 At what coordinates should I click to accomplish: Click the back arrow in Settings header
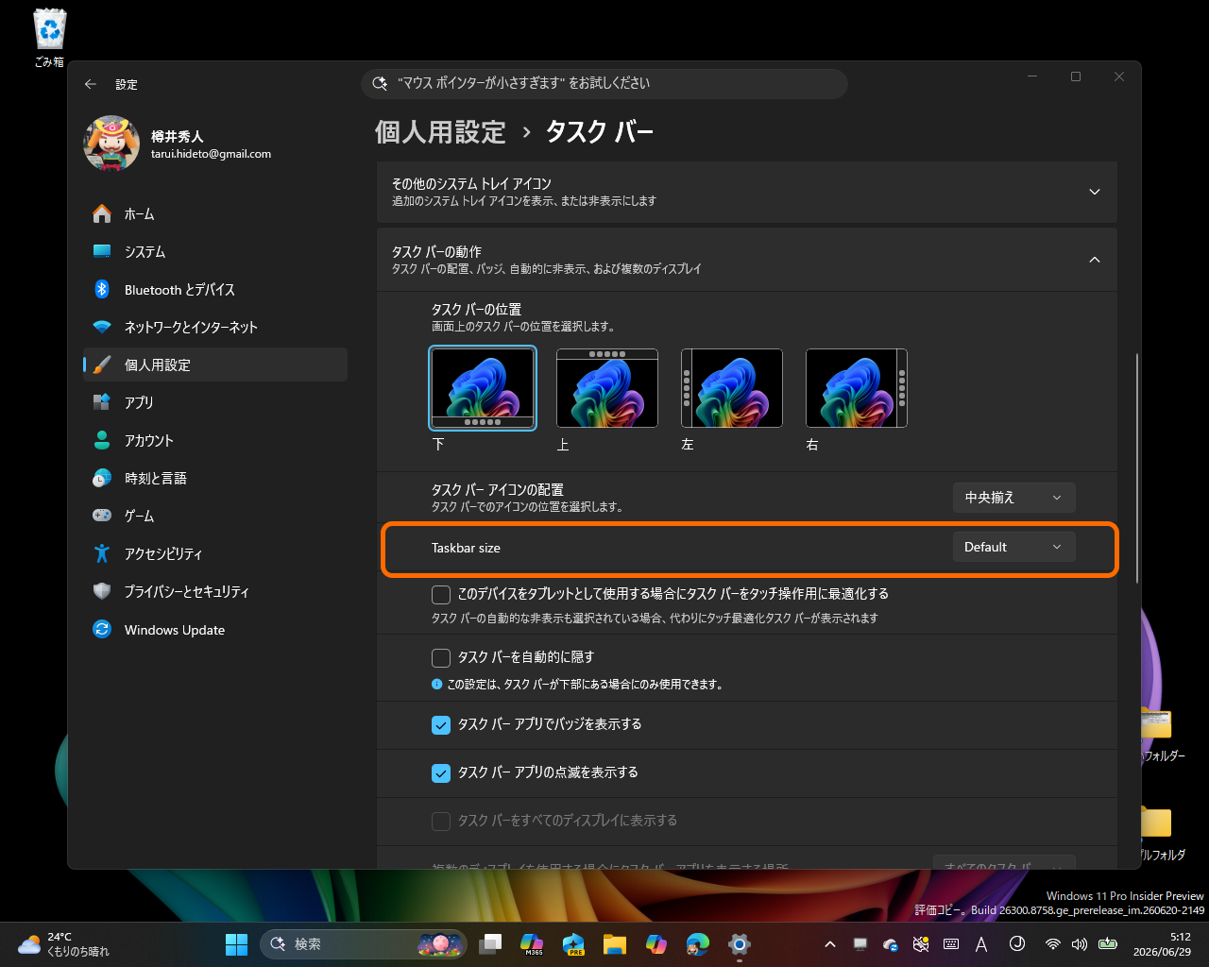(x=91, y=84)
